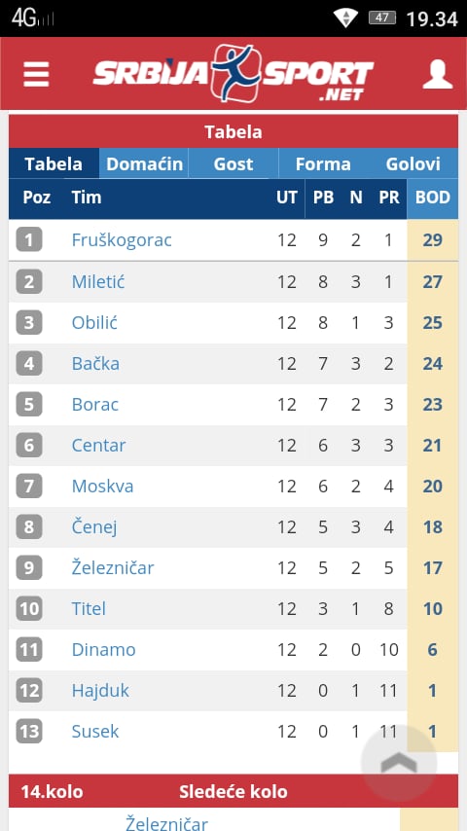Tap the 4G signal indicator
Image resolution: width=467 pixels, height=831 pixels.
click(x=32, y=18)
